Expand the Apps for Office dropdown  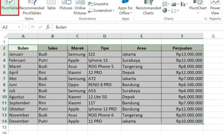click(x=131, y=13)
